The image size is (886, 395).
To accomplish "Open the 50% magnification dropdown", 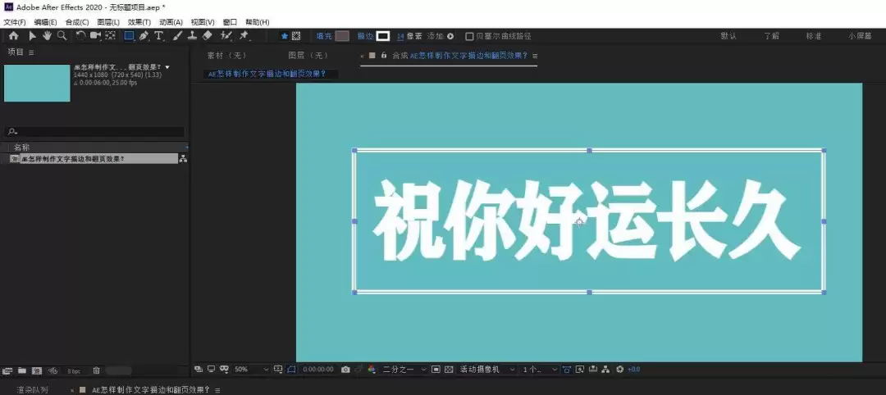I will pyautogui.click(x=252, y=369).
